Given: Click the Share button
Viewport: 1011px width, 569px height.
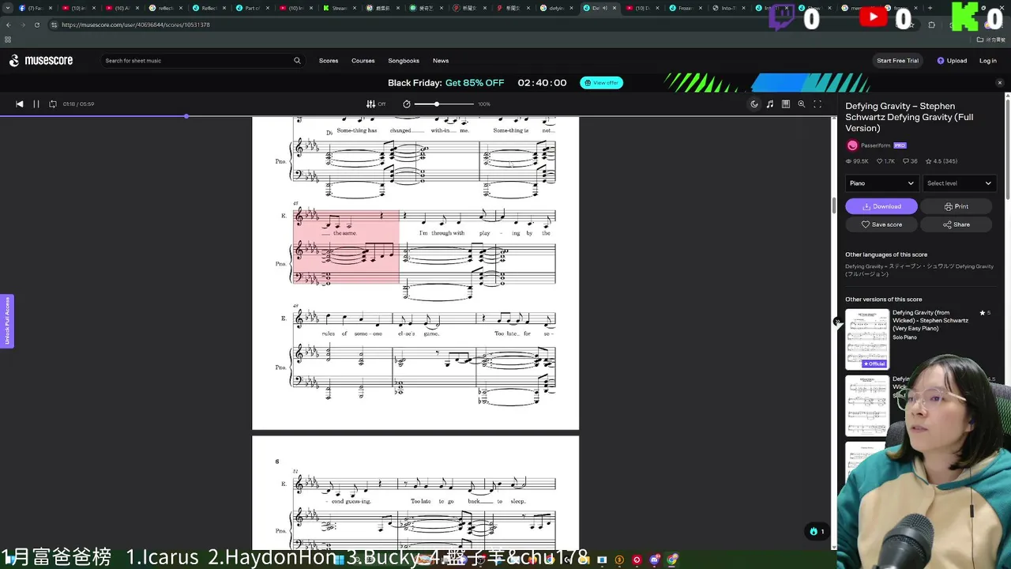Looking at the screenshot, I should 956,224.
